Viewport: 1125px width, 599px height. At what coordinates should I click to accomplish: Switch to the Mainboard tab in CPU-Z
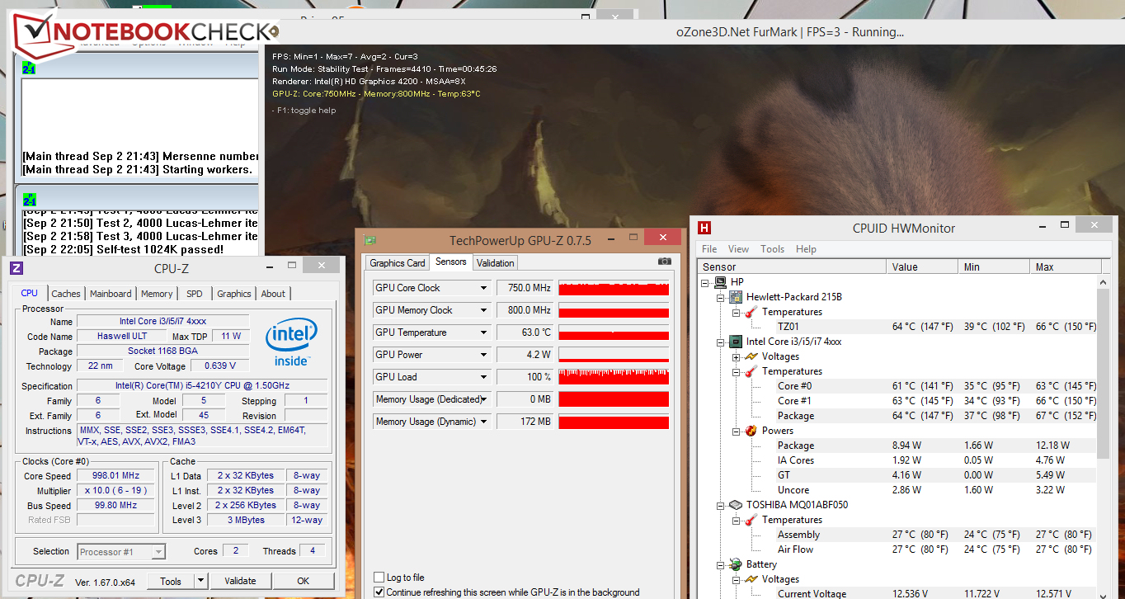pyautogui.click(x=111, y=294)
